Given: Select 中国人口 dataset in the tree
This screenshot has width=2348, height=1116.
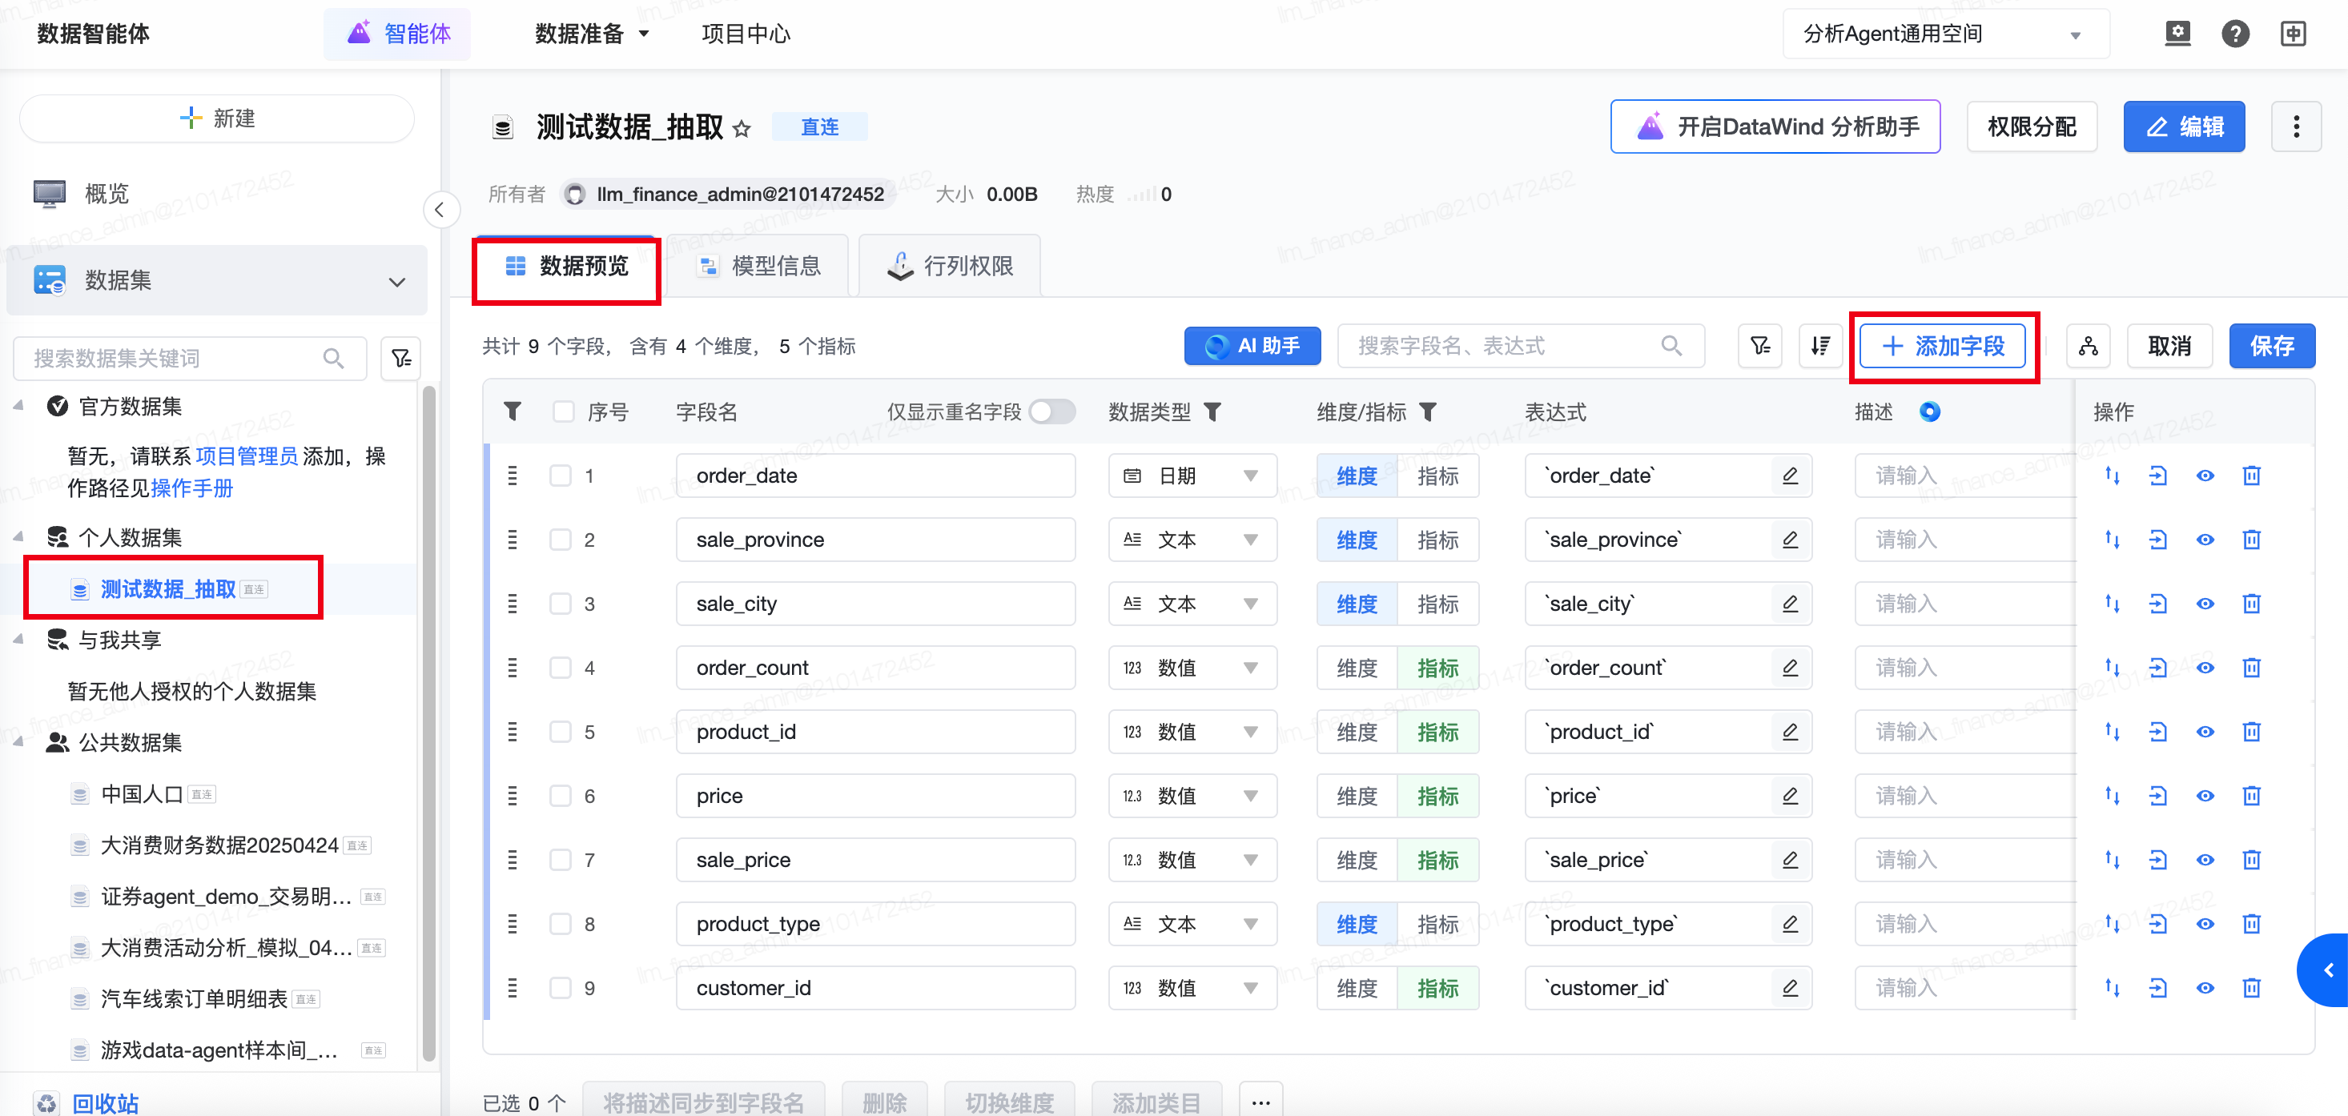Looking at the screenshot, I should pos(143,793).
